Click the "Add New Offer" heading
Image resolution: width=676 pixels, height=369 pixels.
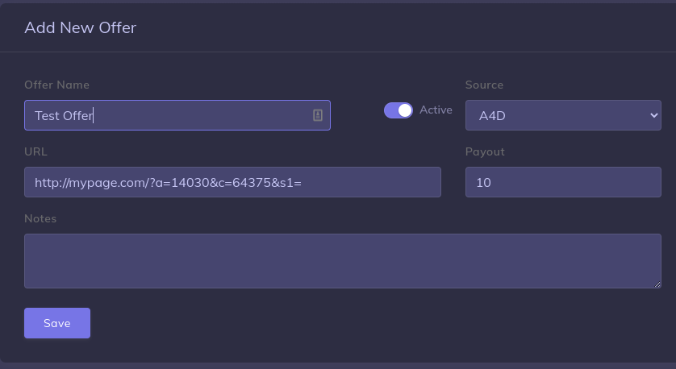coord(80,27)
